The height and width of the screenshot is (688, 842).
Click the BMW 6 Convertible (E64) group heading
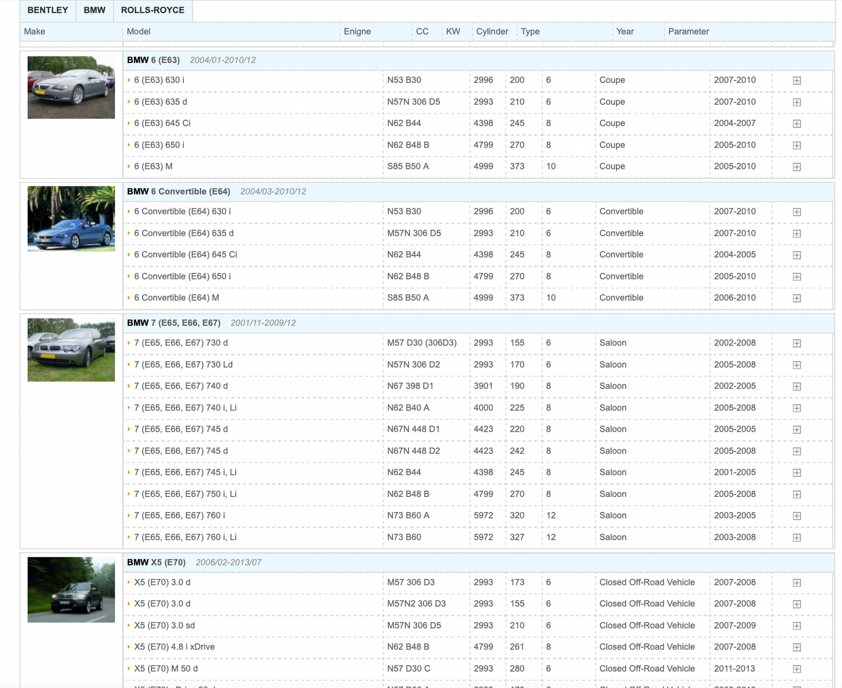tap(178, 191)
